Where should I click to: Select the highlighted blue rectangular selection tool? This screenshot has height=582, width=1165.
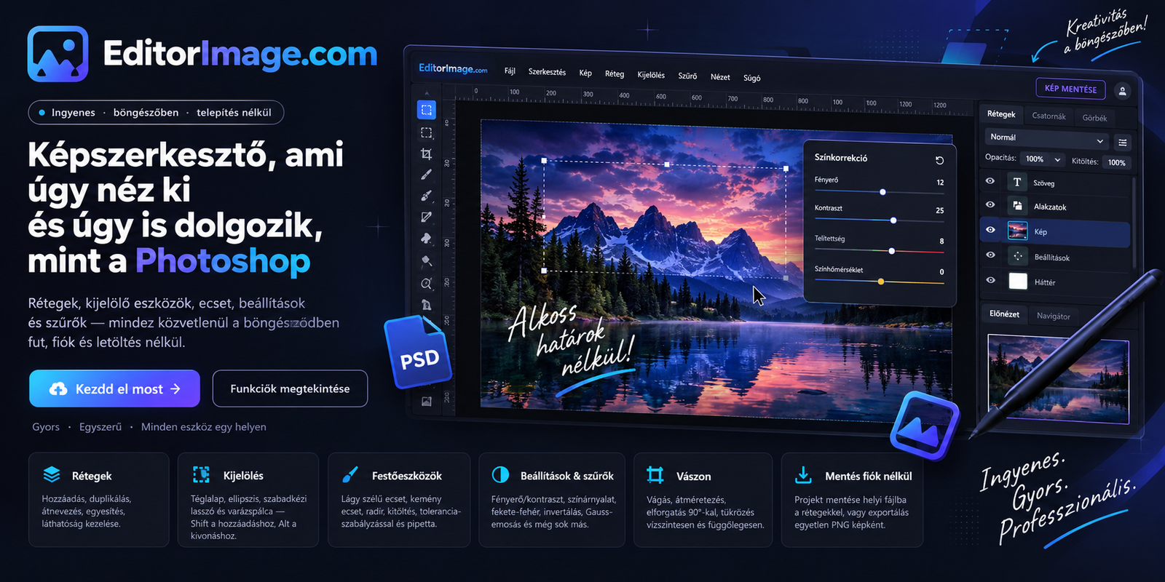tap(427, 110)
